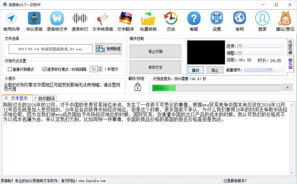Click the audio file name field

click(x=50, y=49)
